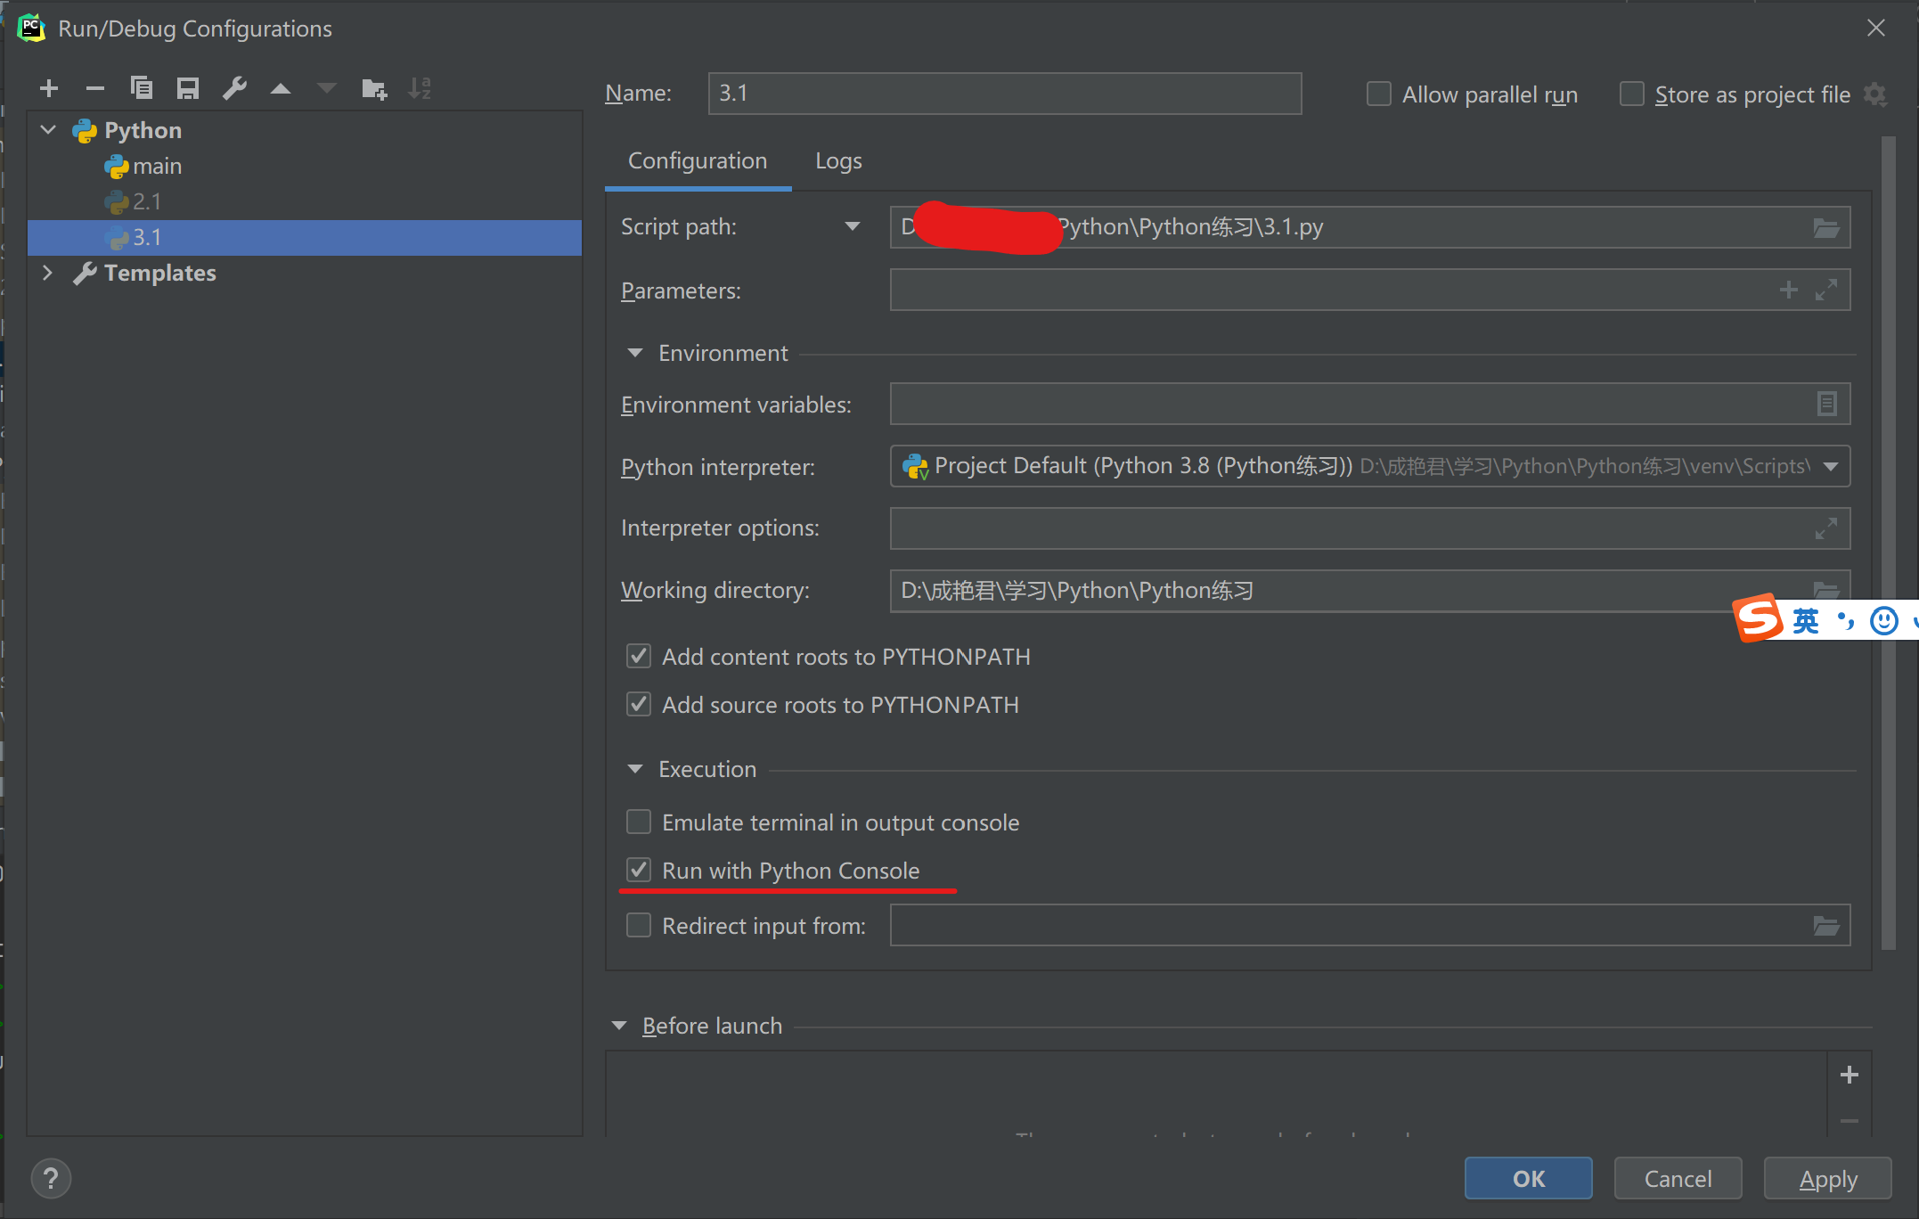Edit environment variables via the list icon

(x=1825, y=405)
